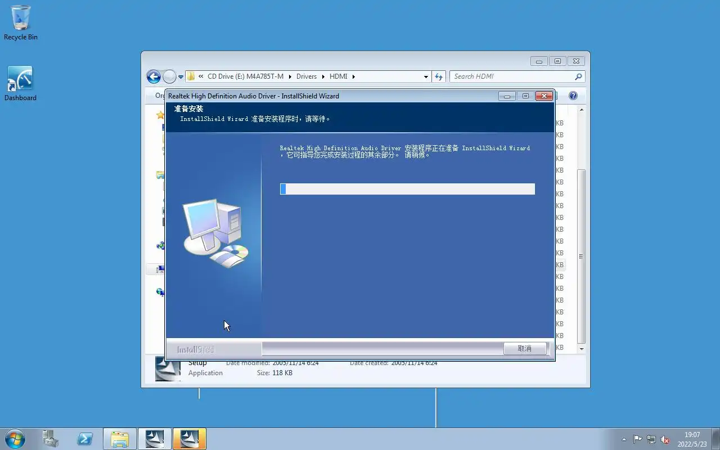Click the network tray icon
The image size is (720, 450).
[x=651, y=439]
